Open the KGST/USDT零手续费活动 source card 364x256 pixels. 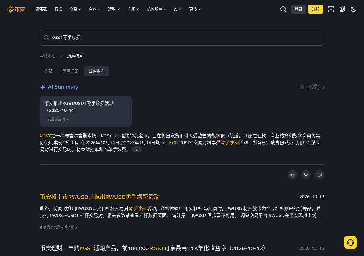pos(86,111)
